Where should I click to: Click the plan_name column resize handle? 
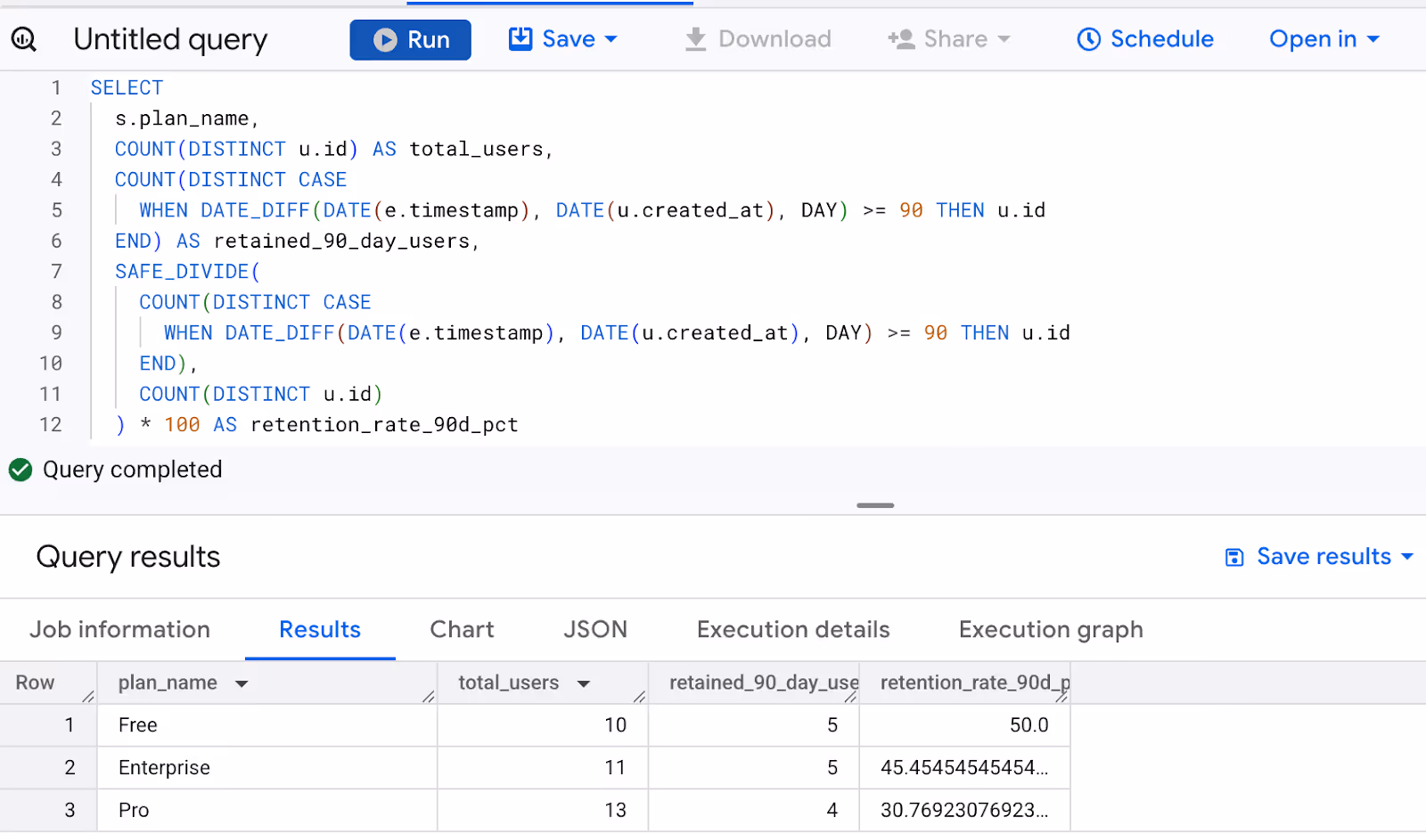coord(429,696)
